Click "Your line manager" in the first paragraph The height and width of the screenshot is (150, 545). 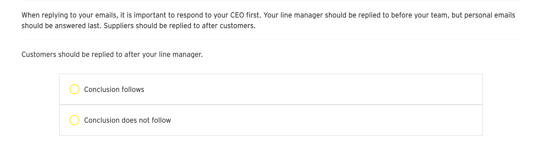(x=293, y=15)
